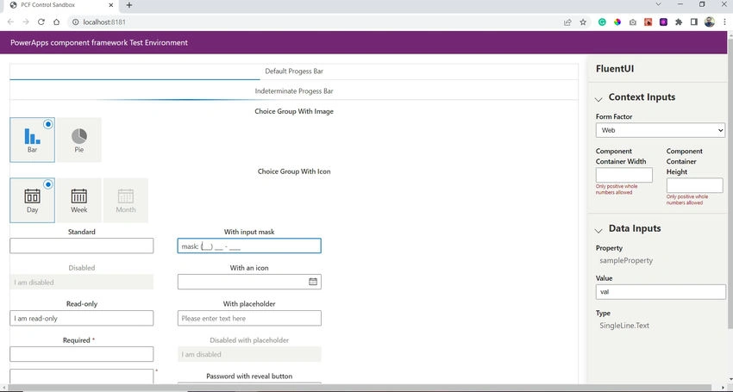Focus the Required text field
Image resolution: width=733 pixels, height=392 pixels.
(81, 354)
